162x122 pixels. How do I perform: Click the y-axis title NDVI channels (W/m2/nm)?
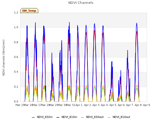point(4,58)
